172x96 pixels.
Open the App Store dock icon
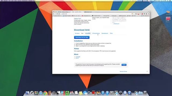(x=107, y=93)
